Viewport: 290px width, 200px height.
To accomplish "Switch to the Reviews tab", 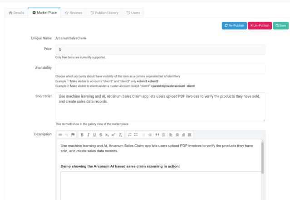I will click(x=74, y=13).
